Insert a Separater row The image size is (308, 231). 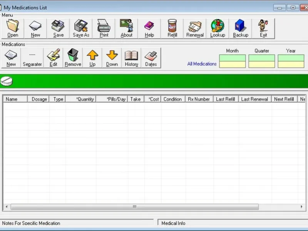32,58
